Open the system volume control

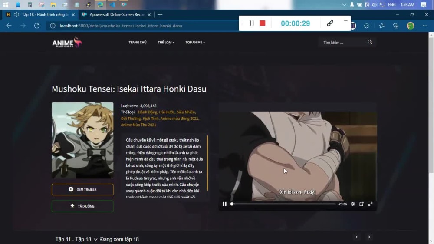(x=375, y=5)
